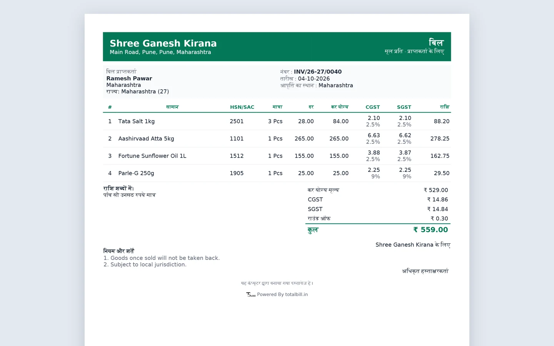Select the amount 29.50
This screenshot has height=346, width=554.
click(x=442, y=173)
